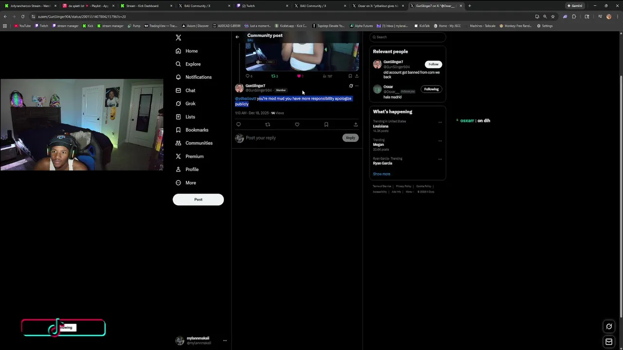Open the parent post video thumbnail
Viewport: 623px width, 350px height.
[x=302, y=56]
